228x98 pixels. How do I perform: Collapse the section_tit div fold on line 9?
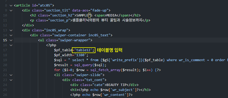[11, 10]
